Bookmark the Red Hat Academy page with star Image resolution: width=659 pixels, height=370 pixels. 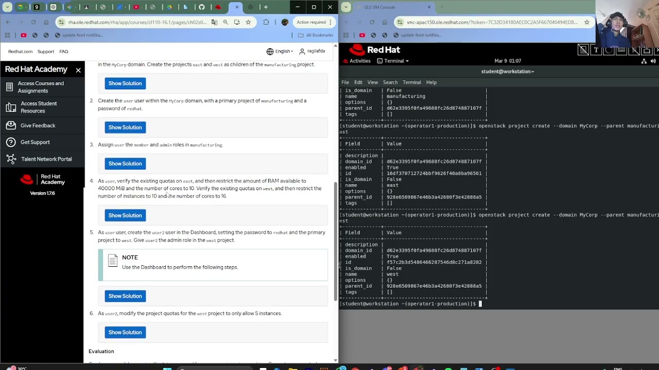[248, 22]
